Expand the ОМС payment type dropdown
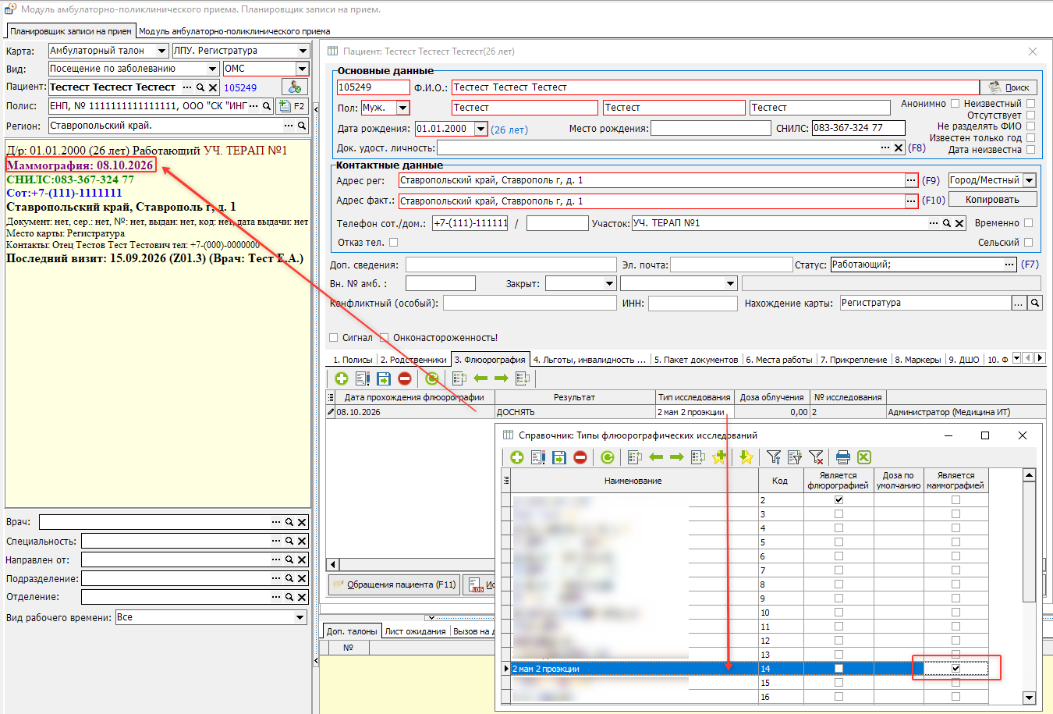 [x=302, y=69]
